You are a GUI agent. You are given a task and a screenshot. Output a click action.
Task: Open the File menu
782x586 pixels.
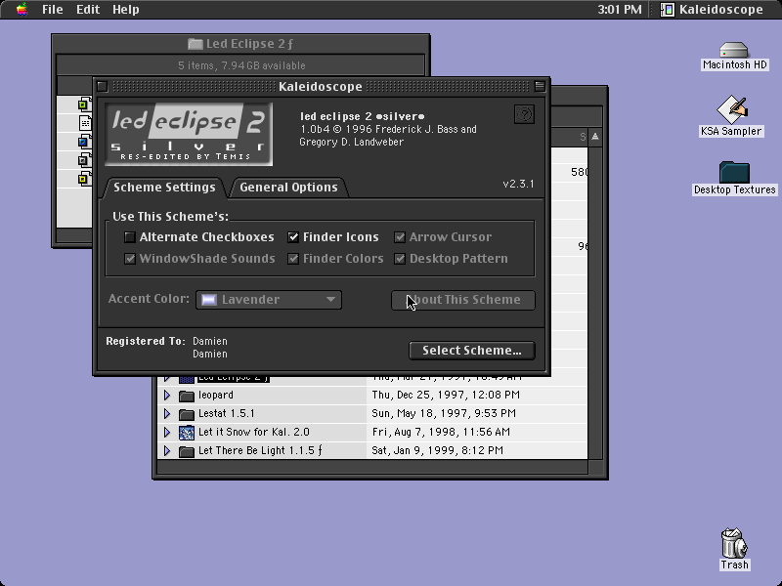tap(53, 10)
